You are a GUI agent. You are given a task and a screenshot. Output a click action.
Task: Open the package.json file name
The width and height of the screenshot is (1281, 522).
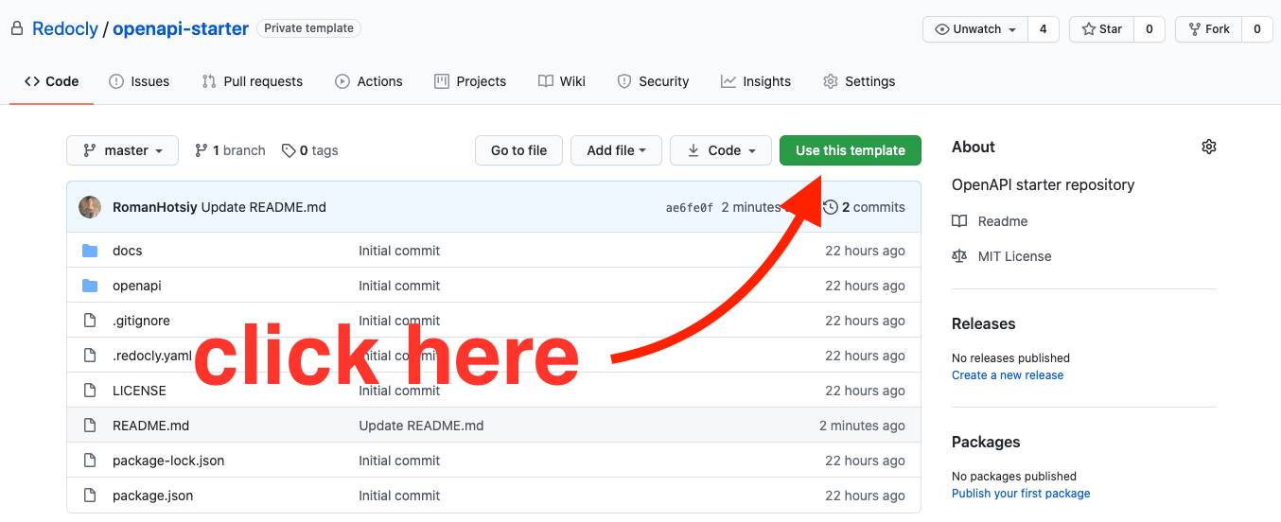[x=153, y=496]
